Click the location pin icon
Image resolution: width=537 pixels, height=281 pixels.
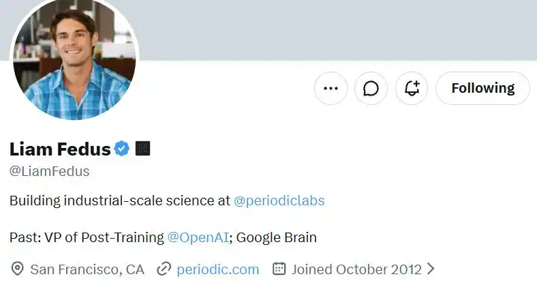point(17,269)
